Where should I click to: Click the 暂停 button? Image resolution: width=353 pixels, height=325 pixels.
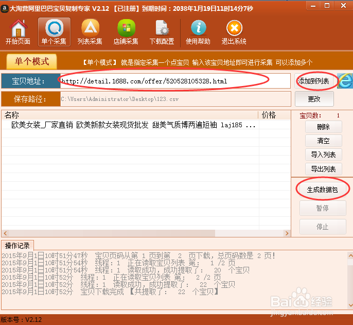323,208
